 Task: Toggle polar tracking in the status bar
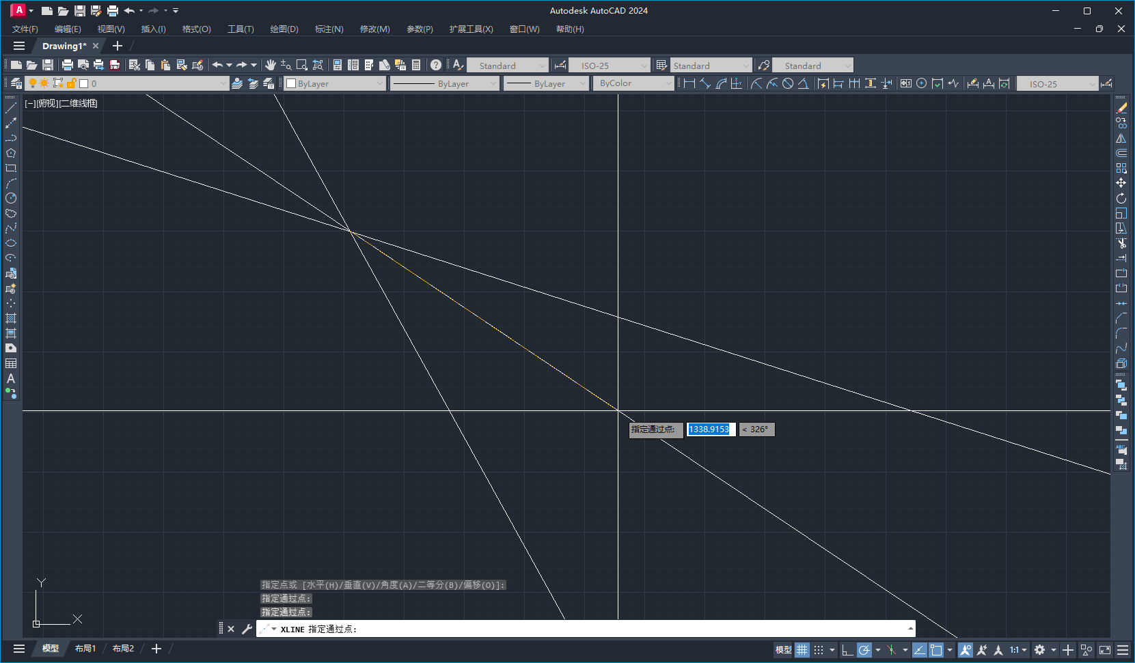(x=864, y=650)
